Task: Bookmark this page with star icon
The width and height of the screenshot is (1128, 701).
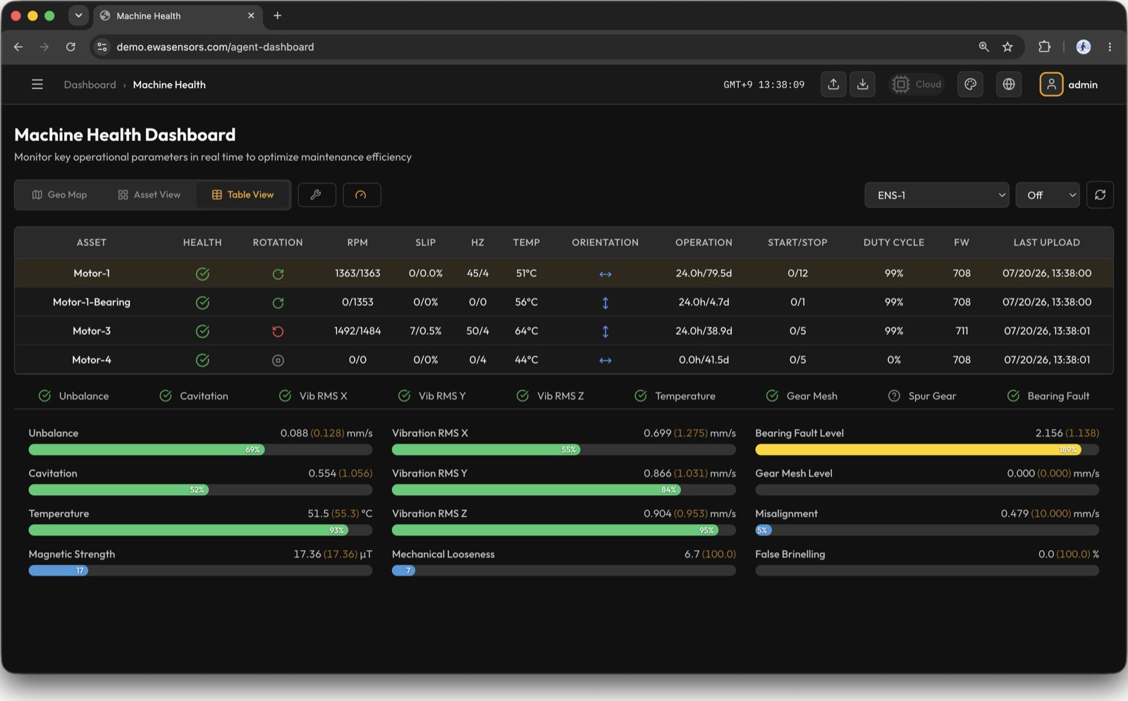Action: pos(1007,47)
